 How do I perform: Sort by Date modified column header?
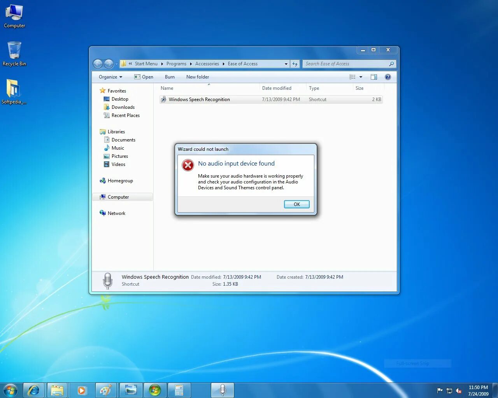283,88
